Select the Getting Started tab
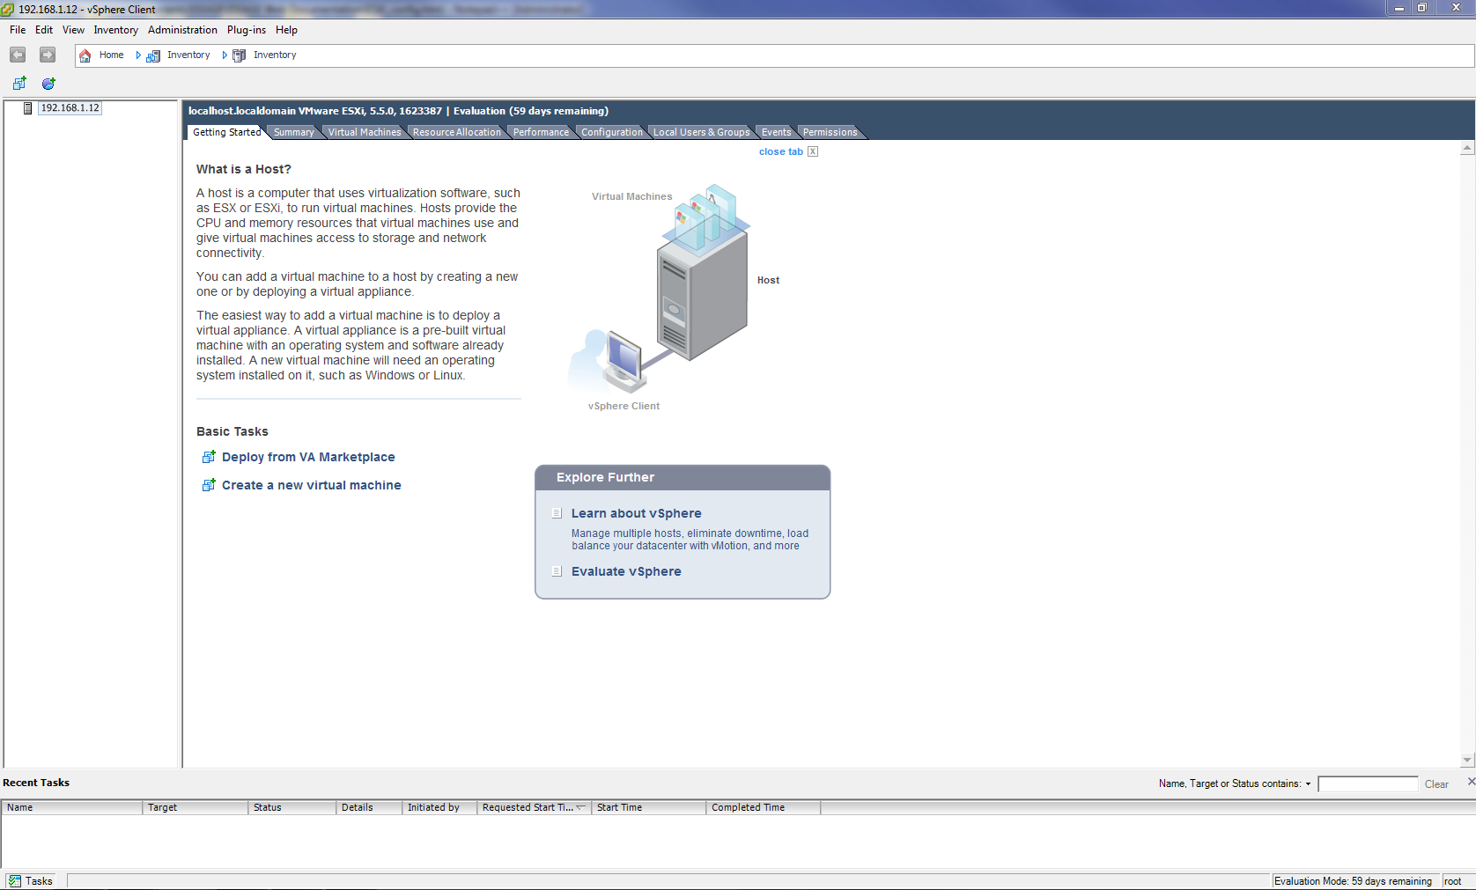 pyautogui.click(x=226, y=132)
